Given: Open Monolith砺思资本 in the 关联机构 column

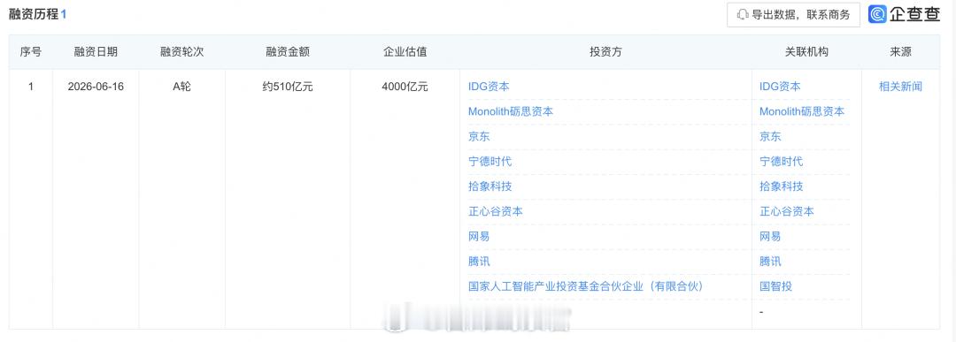Looking at the screenshot, I should coord(802,111).
